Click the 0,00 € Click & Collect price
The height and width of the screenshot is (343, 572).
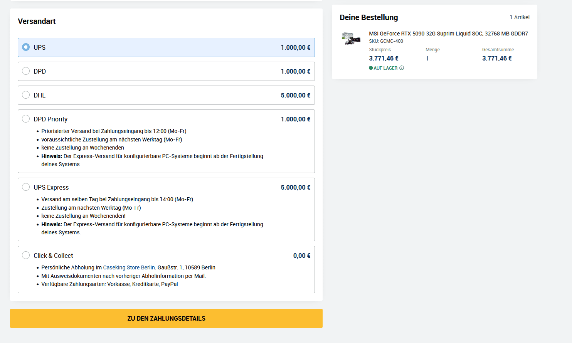coord(301,256)
